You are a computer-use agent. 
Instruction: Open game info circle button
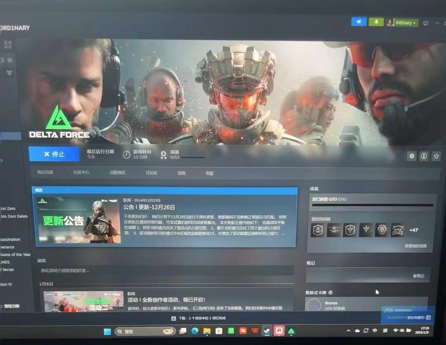pos(424,156)
